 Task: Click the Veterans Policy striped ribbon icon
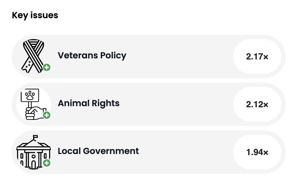pos(33,56)
